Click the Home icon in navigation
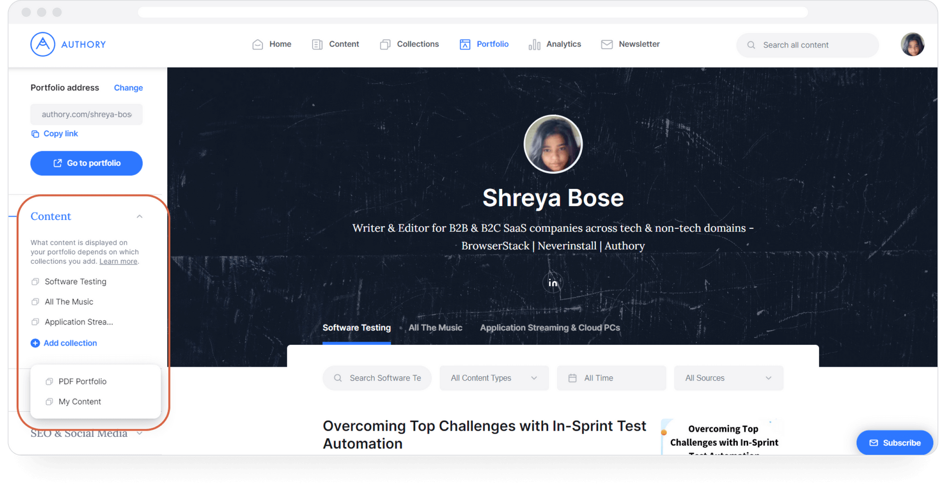The width and height of the screenshot is (946, 494). tap(257, 44)
